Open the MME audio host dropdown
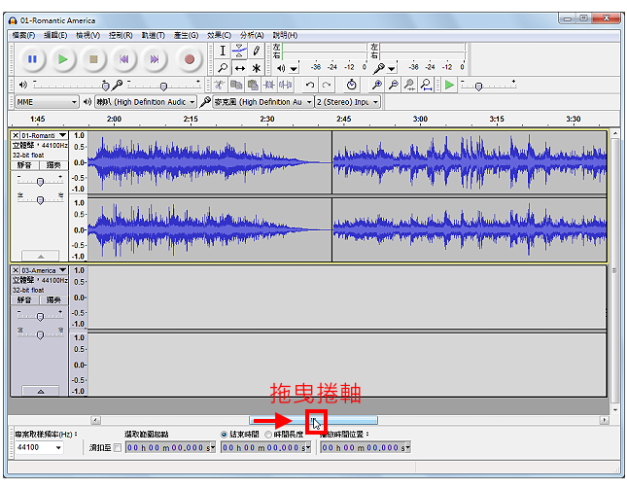The height and width of the screenshot is (489, 627). click(47, 102)
